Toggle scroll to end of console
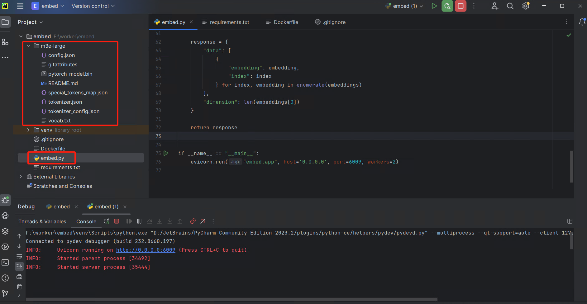The width and height of the screenshot is (587, 304). point(19,266)
